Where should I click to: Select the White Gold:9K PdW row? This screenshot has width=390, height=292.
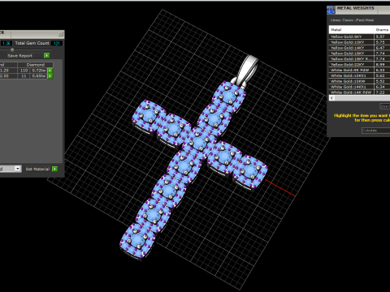click(359, 70)
